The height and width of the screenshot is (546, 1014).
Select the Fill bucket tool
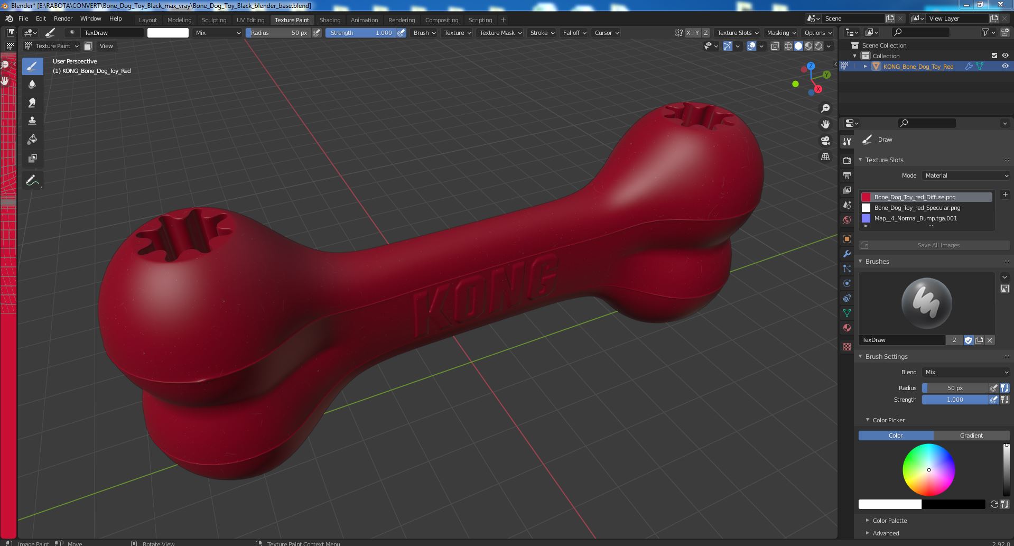pos(32,140)
